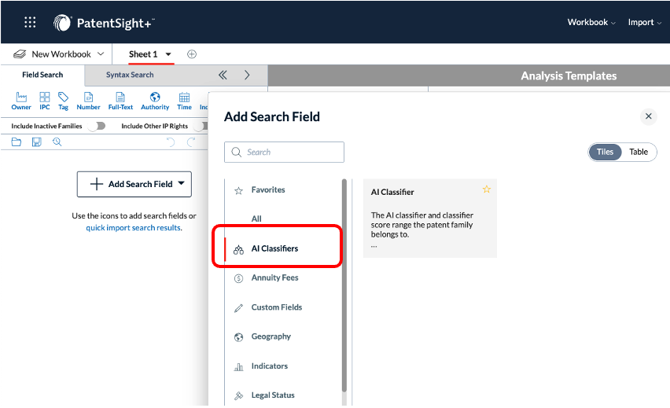The width and height of the screenshot is (670, 408).
Task: Click the undo arrow icon
Action: (x=171, y=142)
